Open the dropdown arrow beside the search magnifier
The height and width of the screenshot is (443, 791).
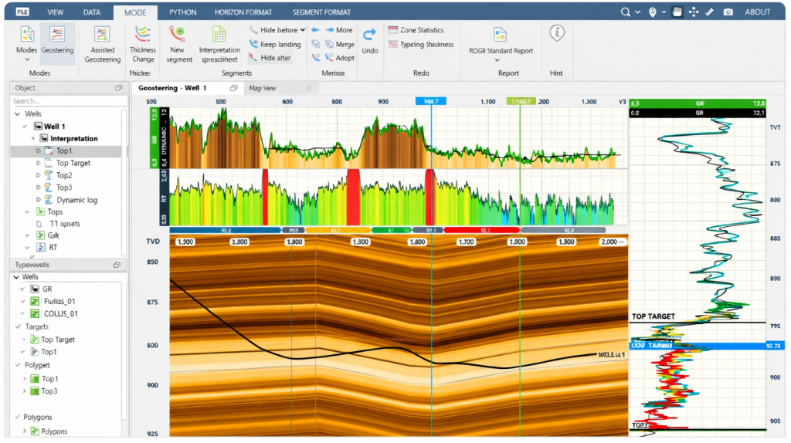click(x=637, y=12)
